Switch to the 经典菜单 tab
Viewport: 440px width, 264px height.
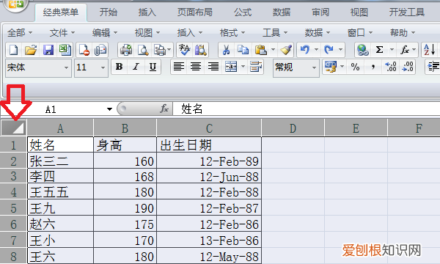tap(61, 12)
